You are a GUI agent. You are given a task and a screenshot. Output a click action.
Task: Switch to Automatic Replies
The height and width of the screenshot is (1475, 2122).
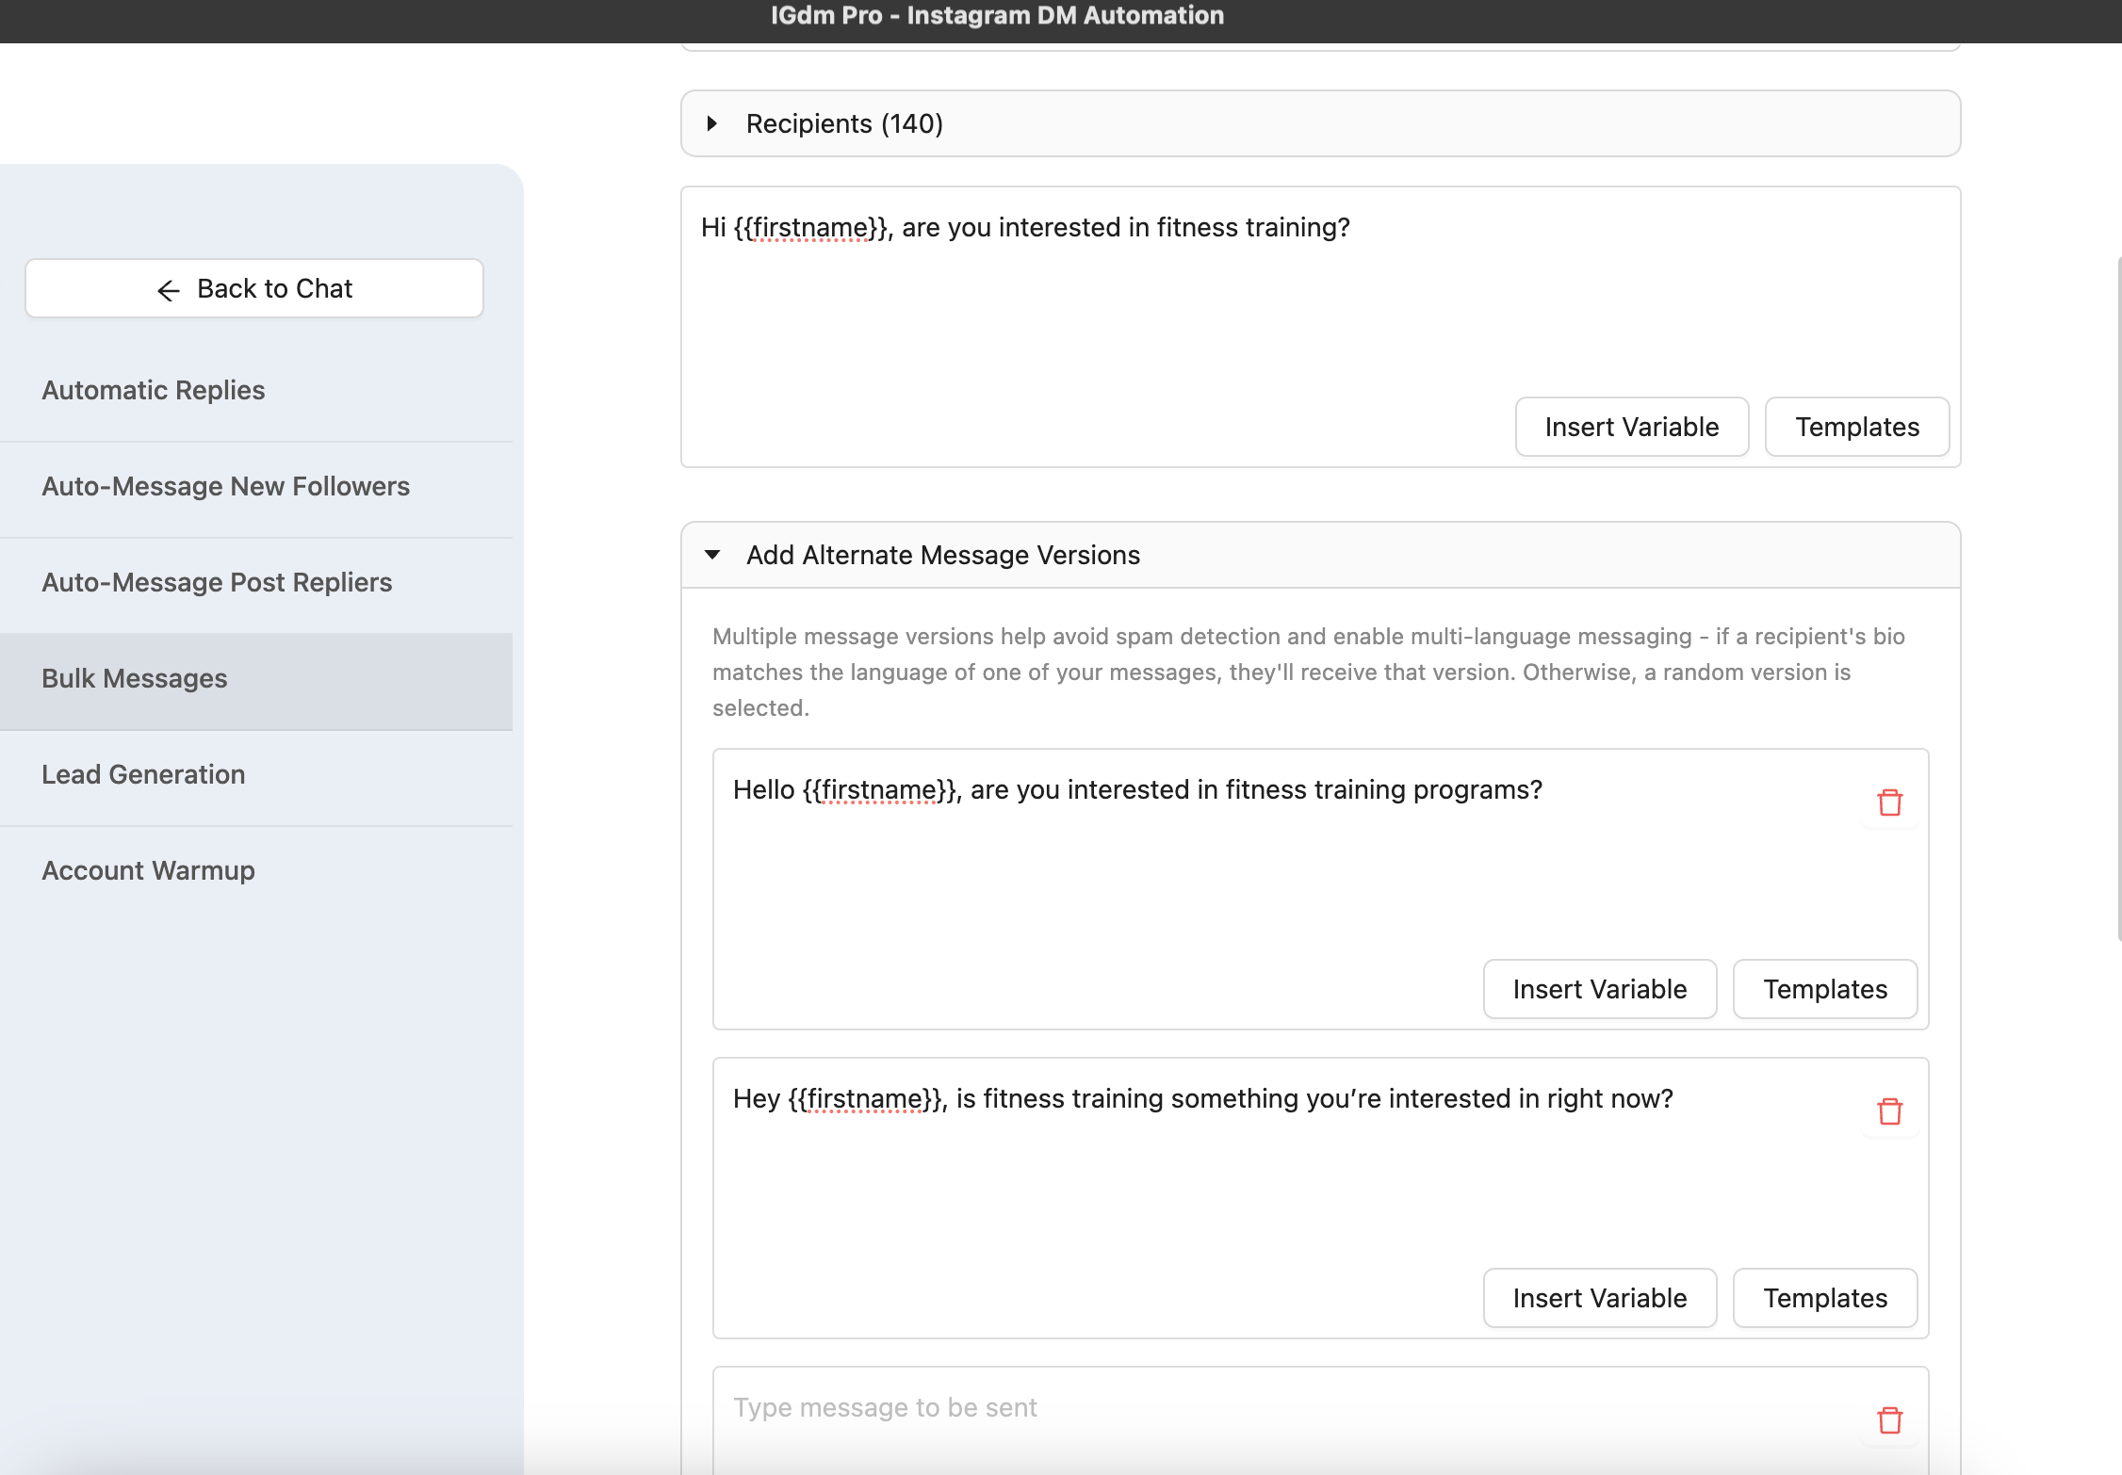click(x=153, y=389)
